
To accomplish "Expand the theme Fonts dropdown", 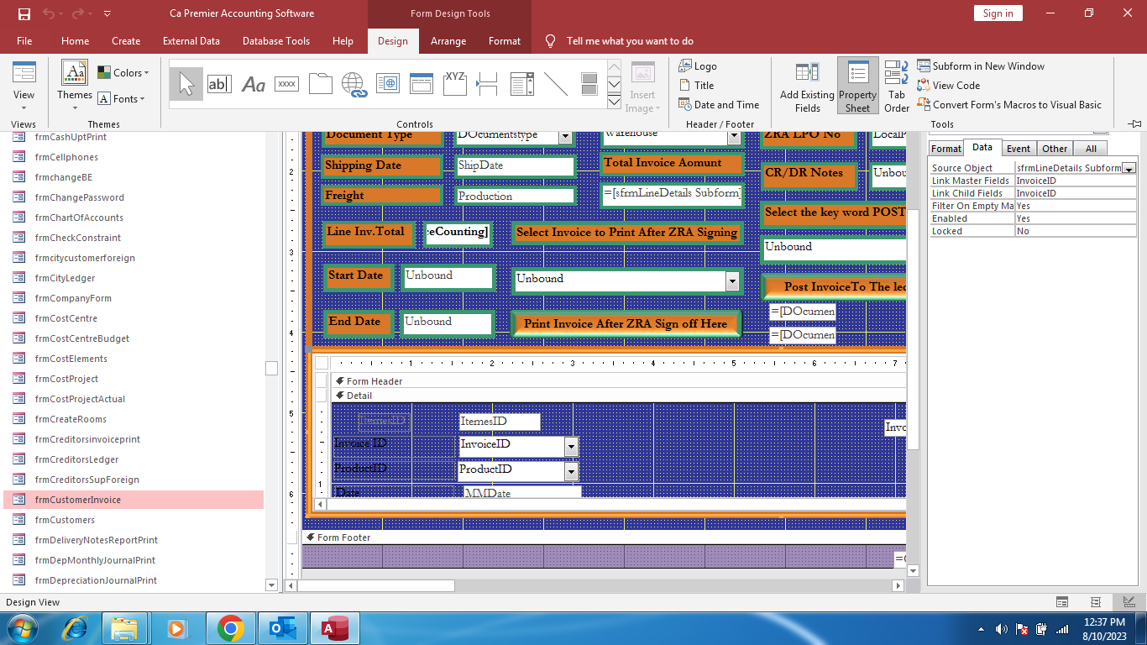I will 122,99.
